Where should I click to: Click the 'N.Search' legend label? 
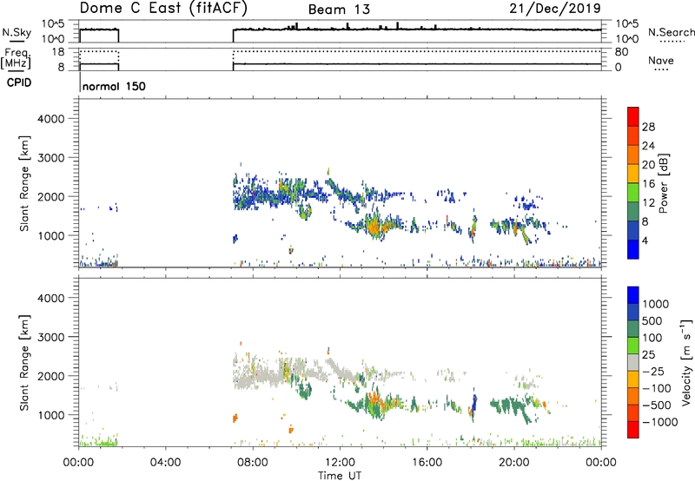pyautogui.click(x=671, y=32)
